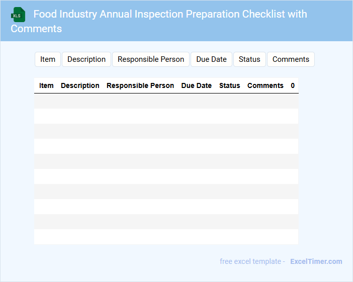The image size is (353, 282).
Task: Click the Comments tag button
Action: click(x=291, y=59)
